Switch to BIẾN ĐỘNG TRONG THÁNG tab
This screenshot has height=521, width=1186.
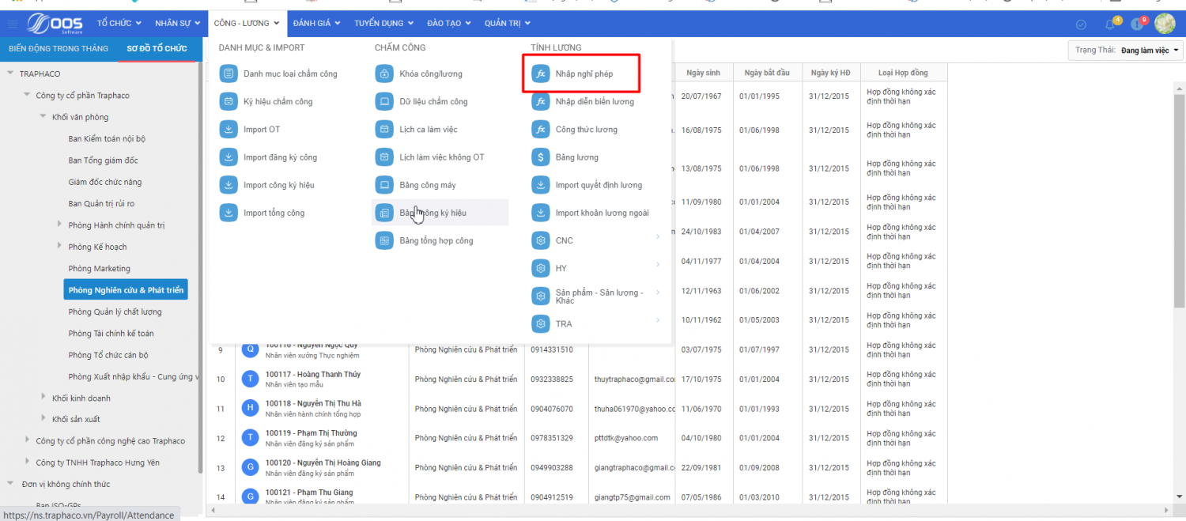pyautogui.click(x=59, y=48)
